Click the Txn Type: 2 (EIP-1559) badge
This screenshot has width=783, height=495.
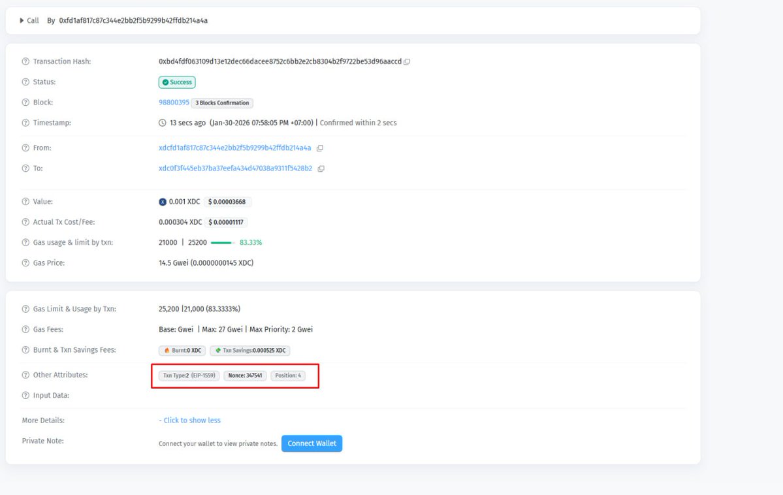click(x=189, y=375)
